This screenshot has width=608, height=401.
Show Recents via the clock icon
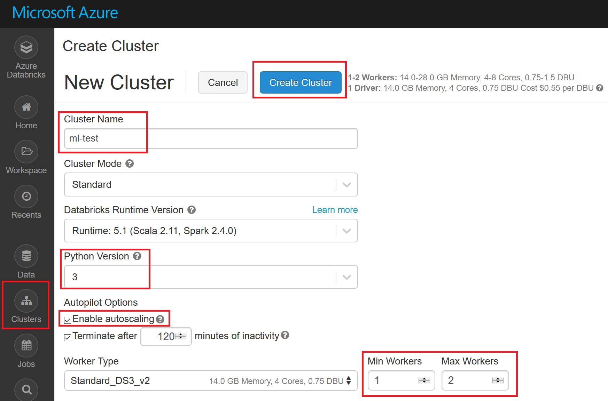point(26,197)
